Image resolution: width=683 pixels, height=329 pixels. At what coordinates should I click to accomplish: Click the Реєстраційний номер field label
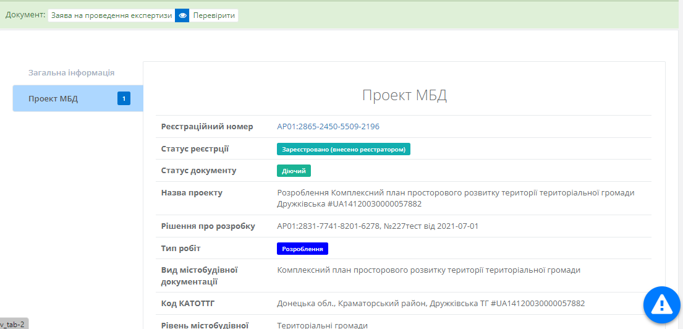[207, 127]
